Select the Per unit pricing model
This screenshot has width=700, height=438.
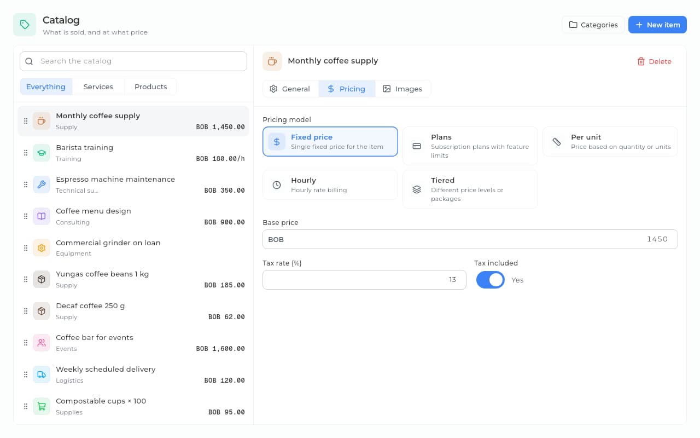[610, 142]
